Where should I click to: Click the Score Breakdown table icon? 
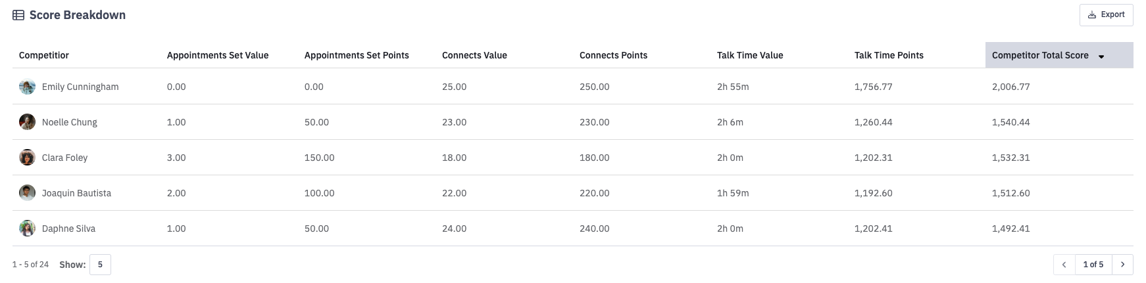point(18,15)
